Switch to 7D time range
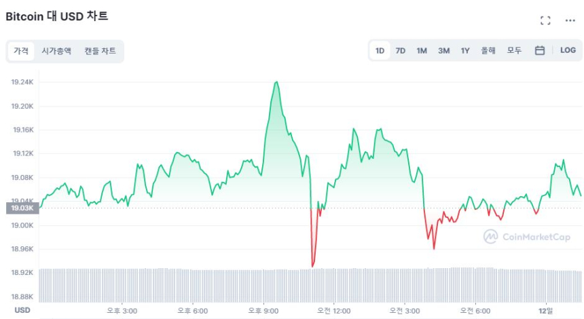Viewport: 584px width, 319px height. point(401,50)
